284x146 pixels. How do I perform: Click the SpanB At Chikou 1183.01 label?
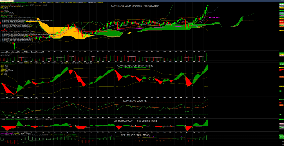tap(7, 15)
